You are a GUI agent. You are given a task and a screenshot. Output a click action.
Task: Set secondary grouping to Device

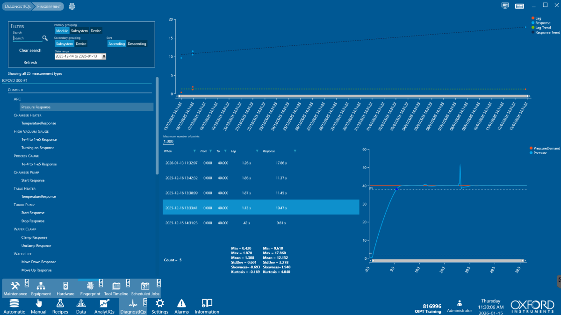pos(81,44)
